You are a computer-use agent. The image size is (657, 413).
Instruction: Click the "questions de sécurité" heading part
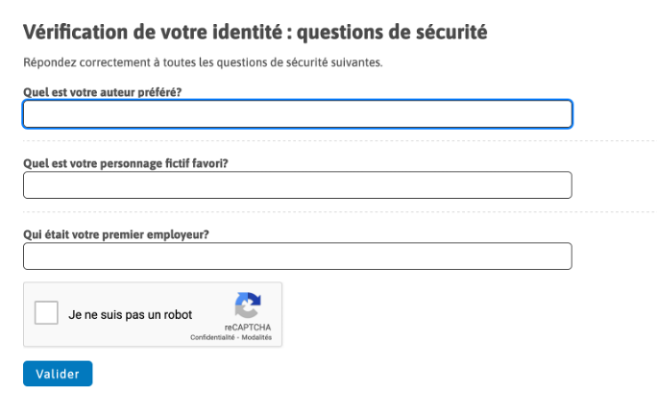(x=392, y=33)
